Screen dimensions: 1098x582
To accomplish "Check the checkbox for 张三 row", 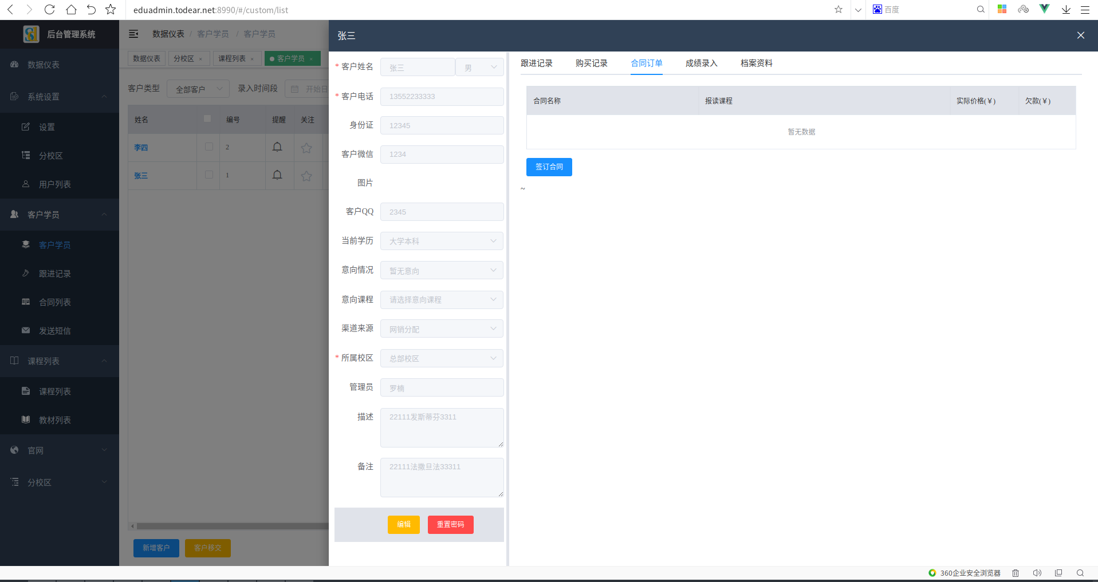I will tap(209, 175).
